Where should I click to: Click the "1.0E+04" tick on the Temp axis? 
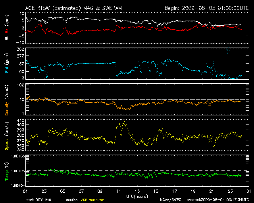18,186
